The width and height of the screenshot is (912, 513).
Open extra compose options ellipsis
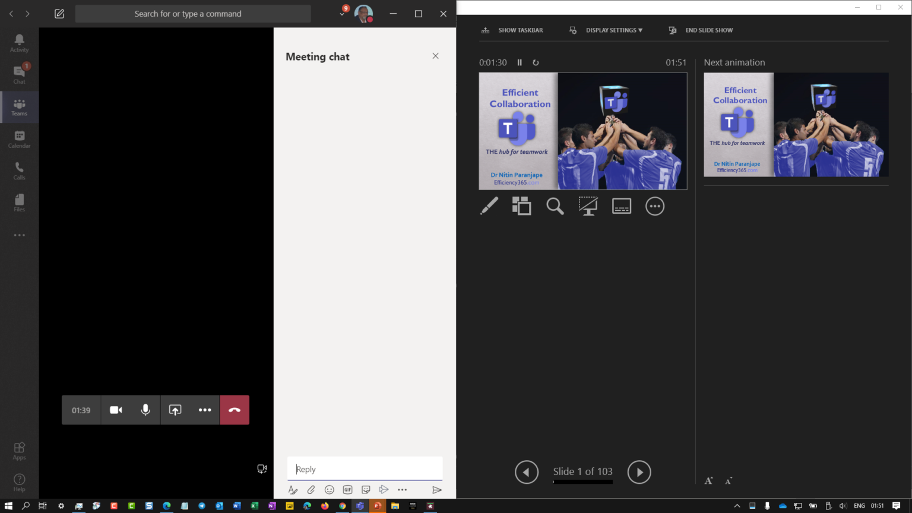pyautogui.click(x=402, y=489)
